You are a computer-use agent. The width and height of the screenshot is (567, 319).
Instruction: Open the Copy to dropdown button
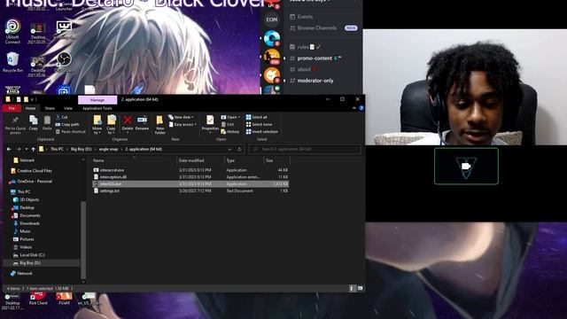click(x=111, y=125)
